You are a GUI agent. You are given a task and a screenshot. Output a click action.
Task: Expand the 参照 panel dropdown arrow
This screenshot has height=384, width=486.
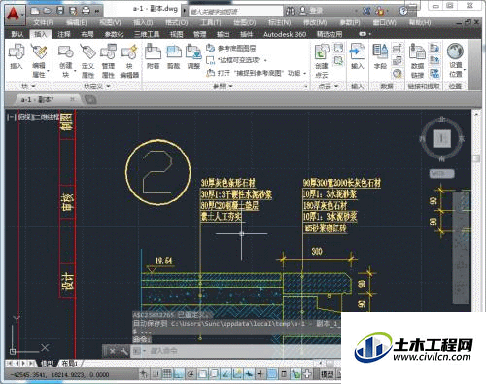coord(231,87)
